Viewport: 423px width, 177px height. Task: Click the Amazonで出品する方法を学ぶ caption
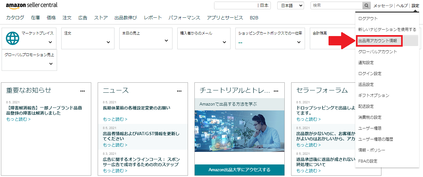pos(228,104)
